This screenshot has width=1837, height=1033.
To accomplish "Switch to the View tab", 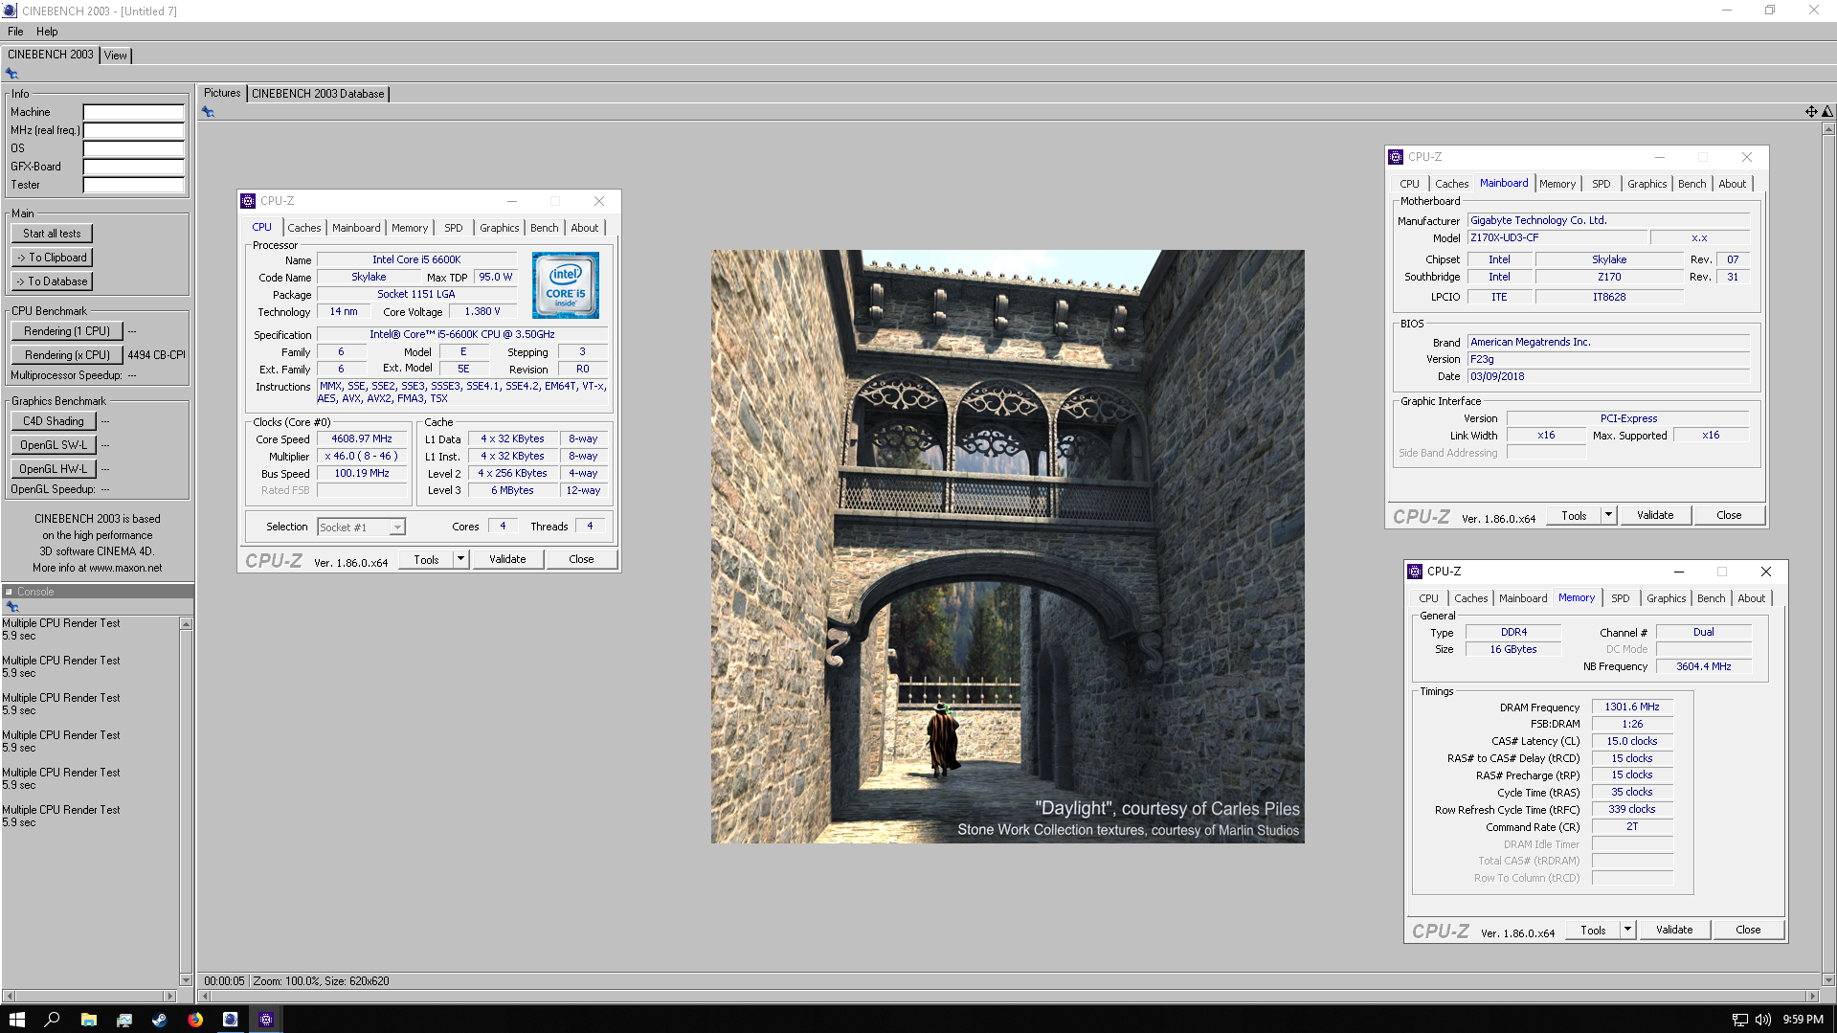I will [115, 56].
